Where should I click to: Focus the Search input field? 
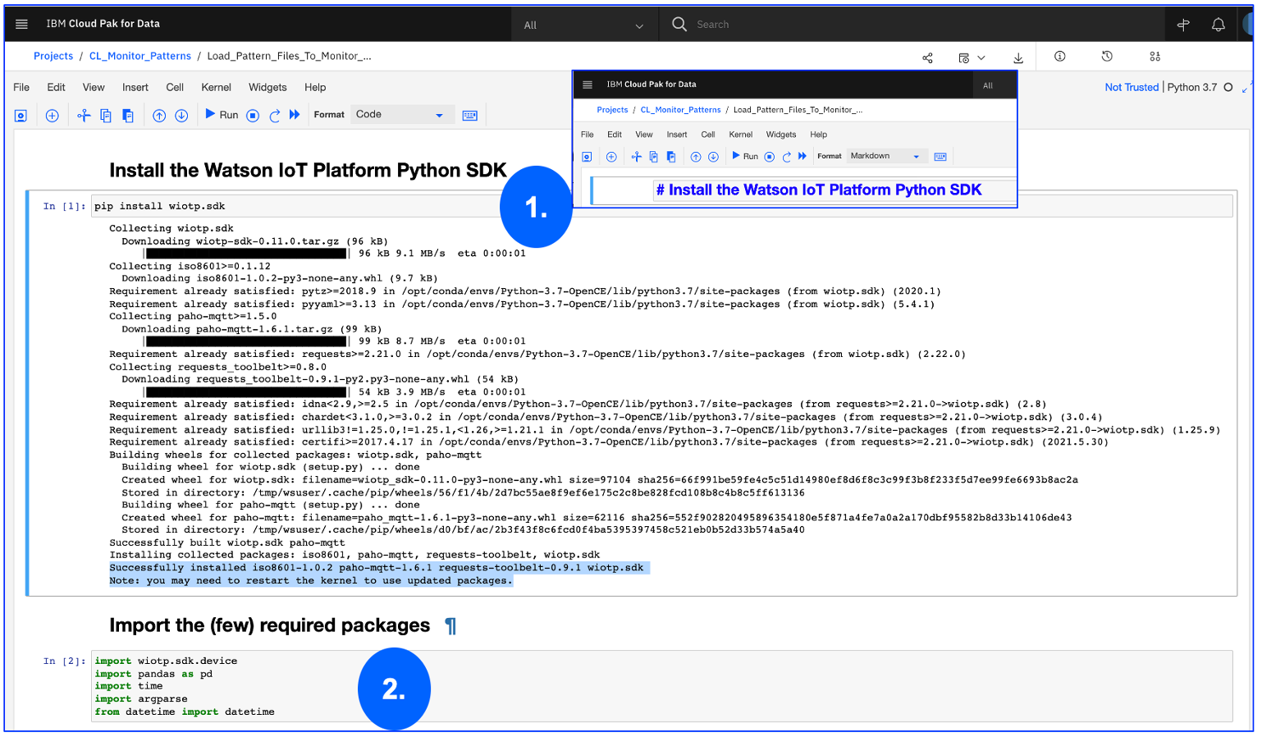[927, 25]
